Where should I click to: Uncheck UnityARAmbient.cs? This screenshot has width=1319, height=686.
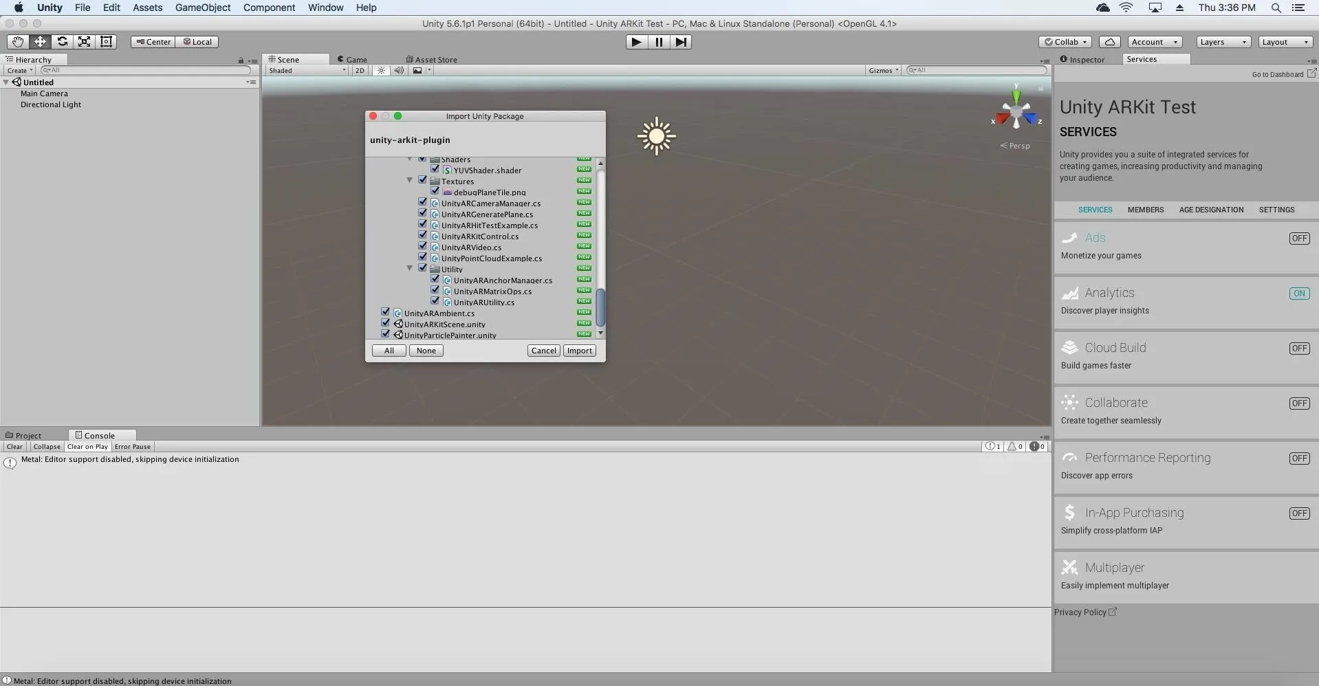pos(385,312)
